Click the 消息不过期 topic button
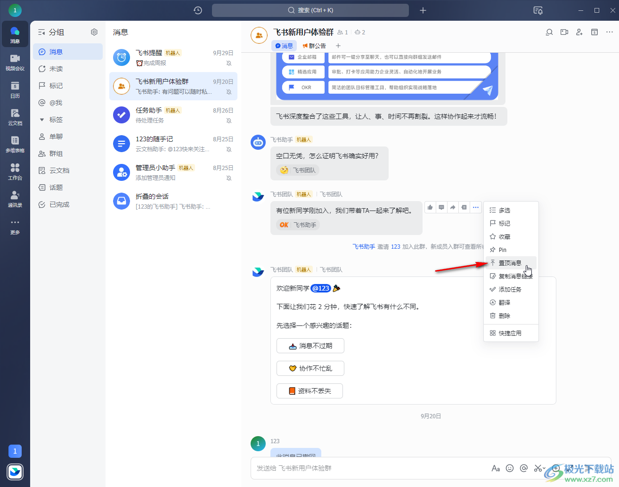 click(310, 346)
